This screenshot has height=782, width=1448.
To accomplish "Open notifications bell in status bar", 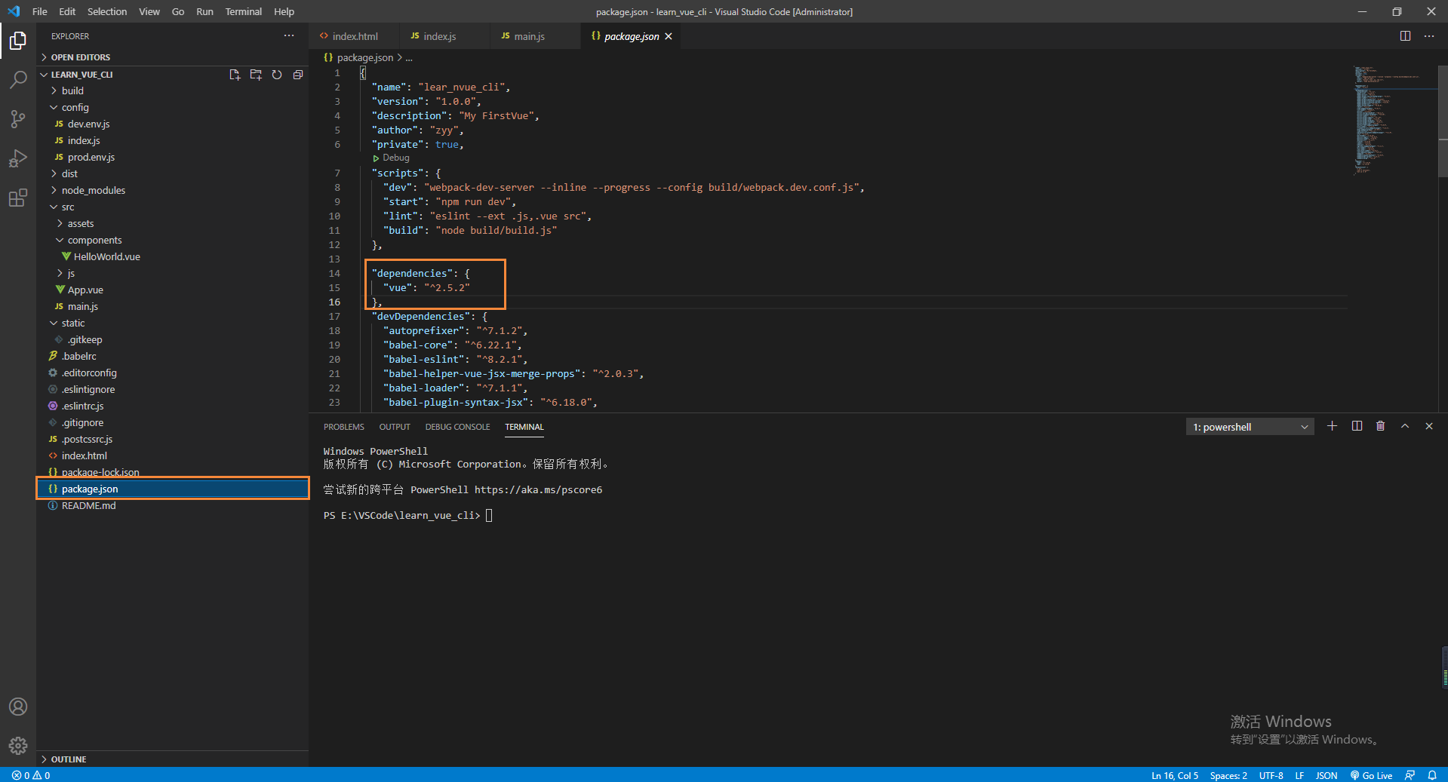I will pyautogui.click(x=1432, y=775).
